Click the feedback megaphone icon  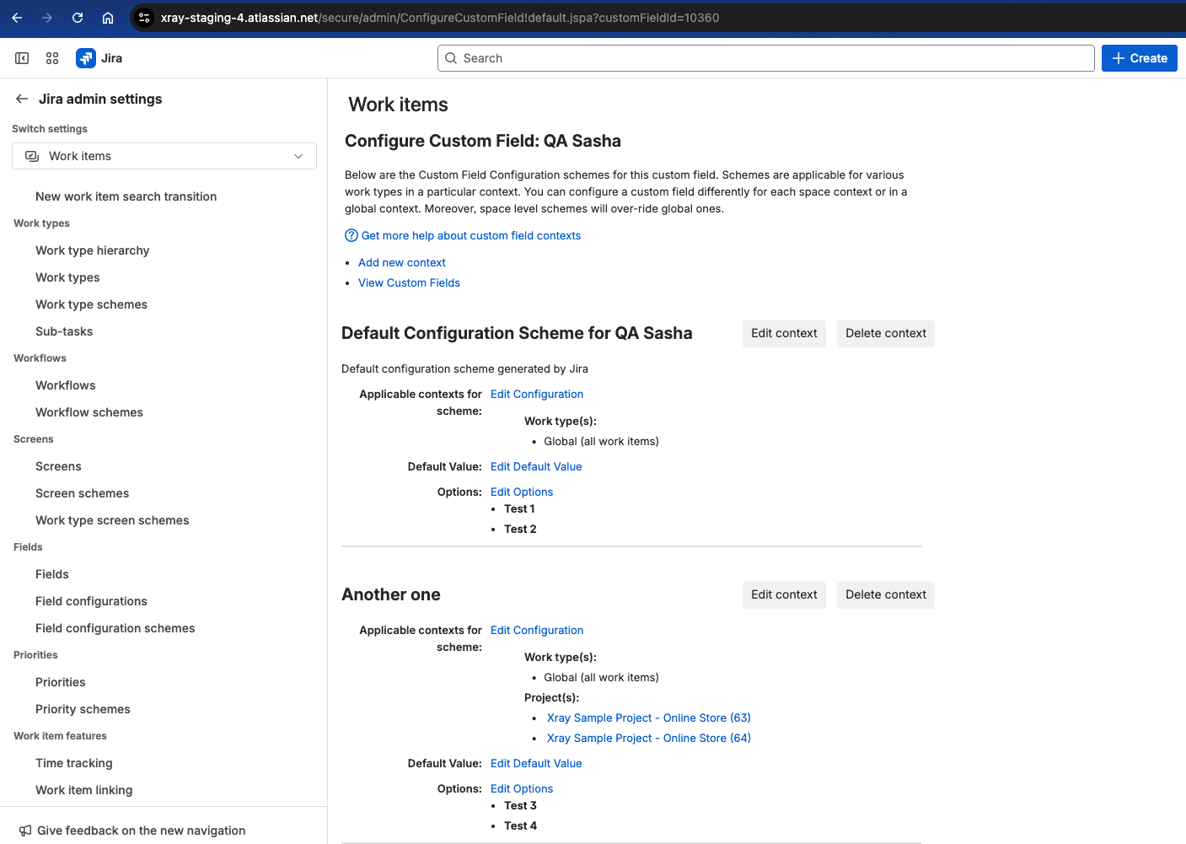pos(25,831)
